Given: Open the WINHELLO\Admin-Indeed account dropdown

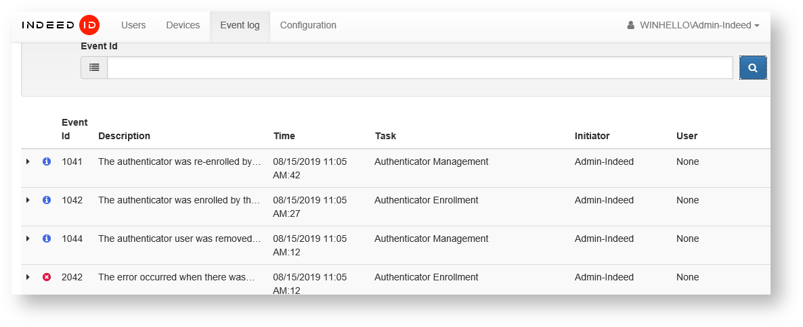Looking at the screenshot, I should [x=699, y=26].
